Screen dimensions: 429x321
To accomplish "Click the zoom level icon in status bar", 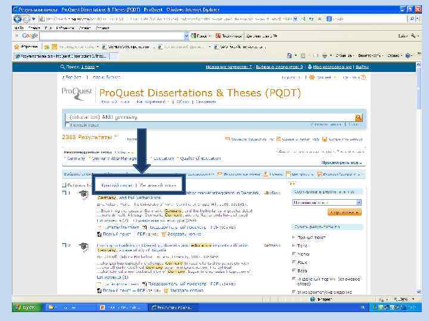I will coord(396,299).
